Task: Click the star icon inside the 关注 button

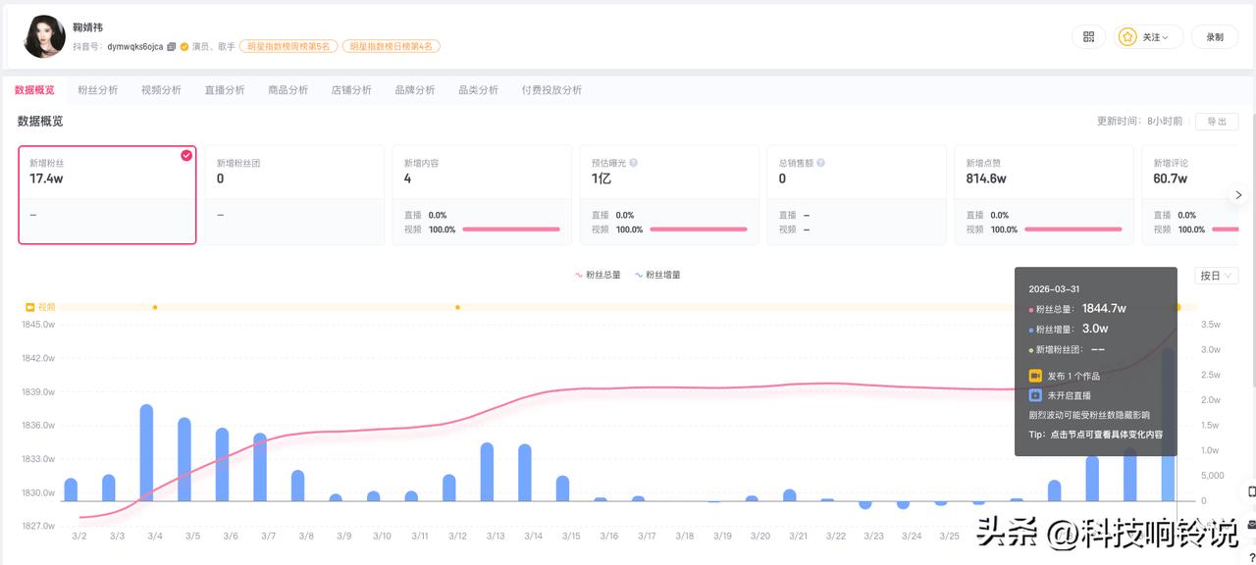Action: (1126, 36)
